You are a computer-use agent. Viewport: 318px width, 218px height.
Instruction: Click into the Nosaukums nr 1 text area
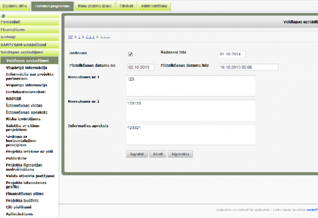pyautogui.click(x=191, y=85)
